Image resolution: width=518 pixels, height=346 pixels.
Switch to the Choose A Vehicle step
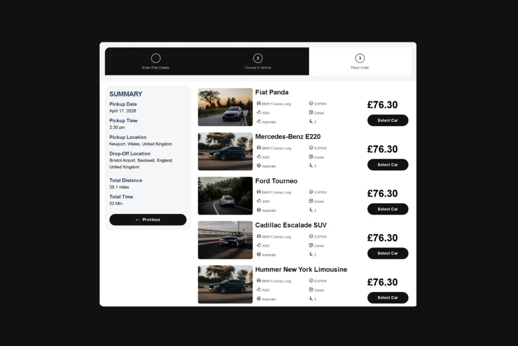(257, 61)
